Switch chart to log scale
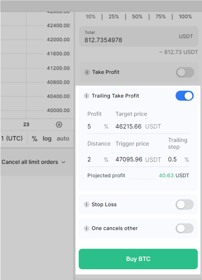This screenshot has height=280, width=202. click(47, 138)
